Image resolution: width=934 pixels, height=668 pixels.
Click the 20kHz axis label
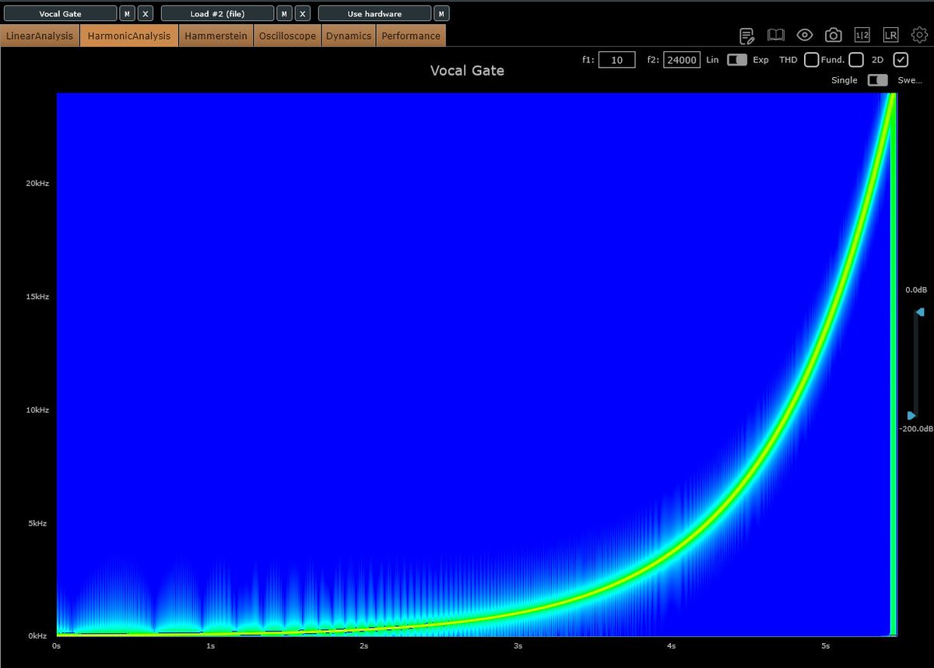coord(38,184)
